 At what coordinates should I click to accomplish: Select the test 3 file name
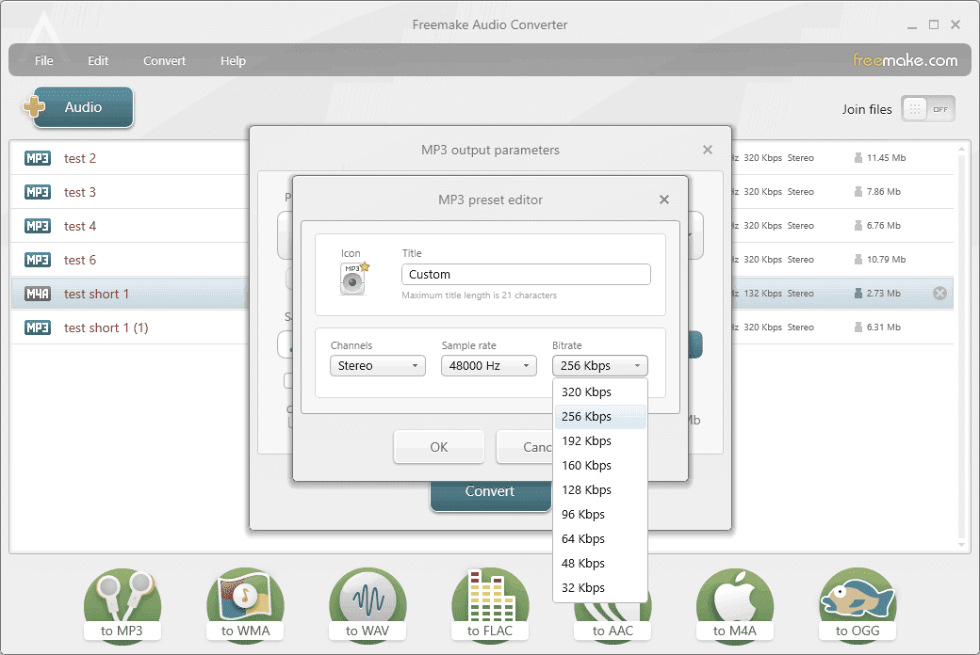(80, 192)
